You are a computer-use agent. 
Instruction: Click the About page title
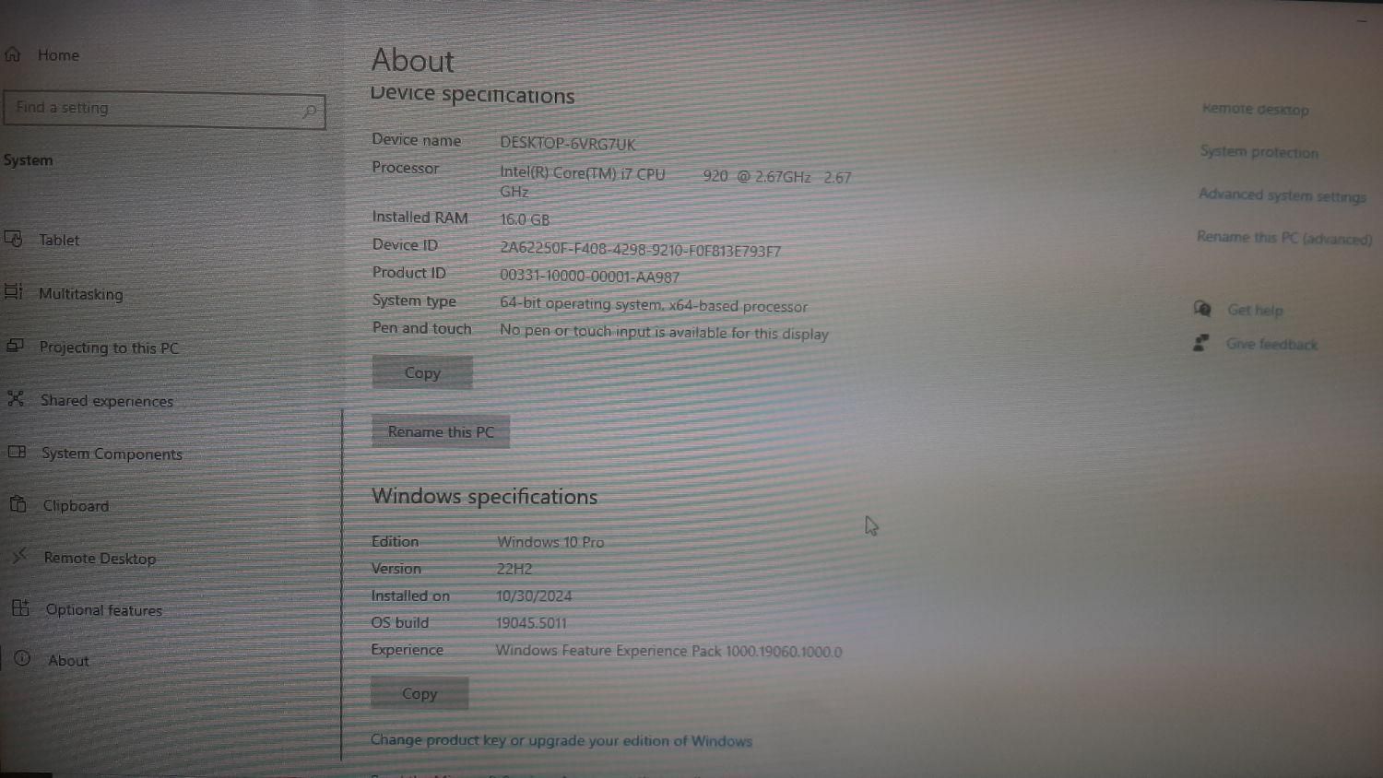point(413,61)
